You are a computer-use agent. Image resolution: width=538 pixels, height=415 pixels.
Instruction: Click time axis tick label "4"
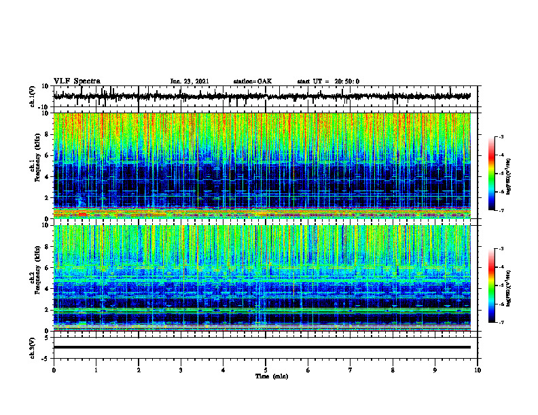click(223, 370)
